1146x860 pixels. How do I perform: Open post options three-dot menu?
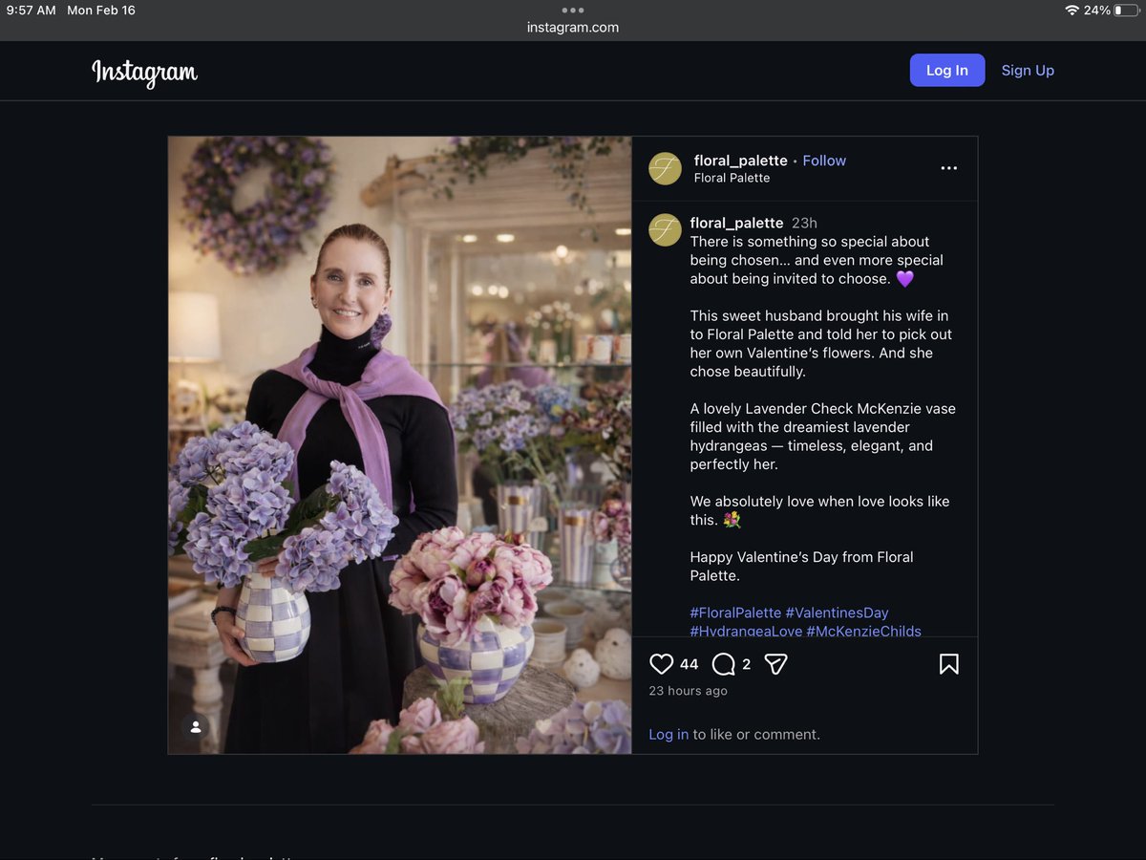(x=948, y=168)
